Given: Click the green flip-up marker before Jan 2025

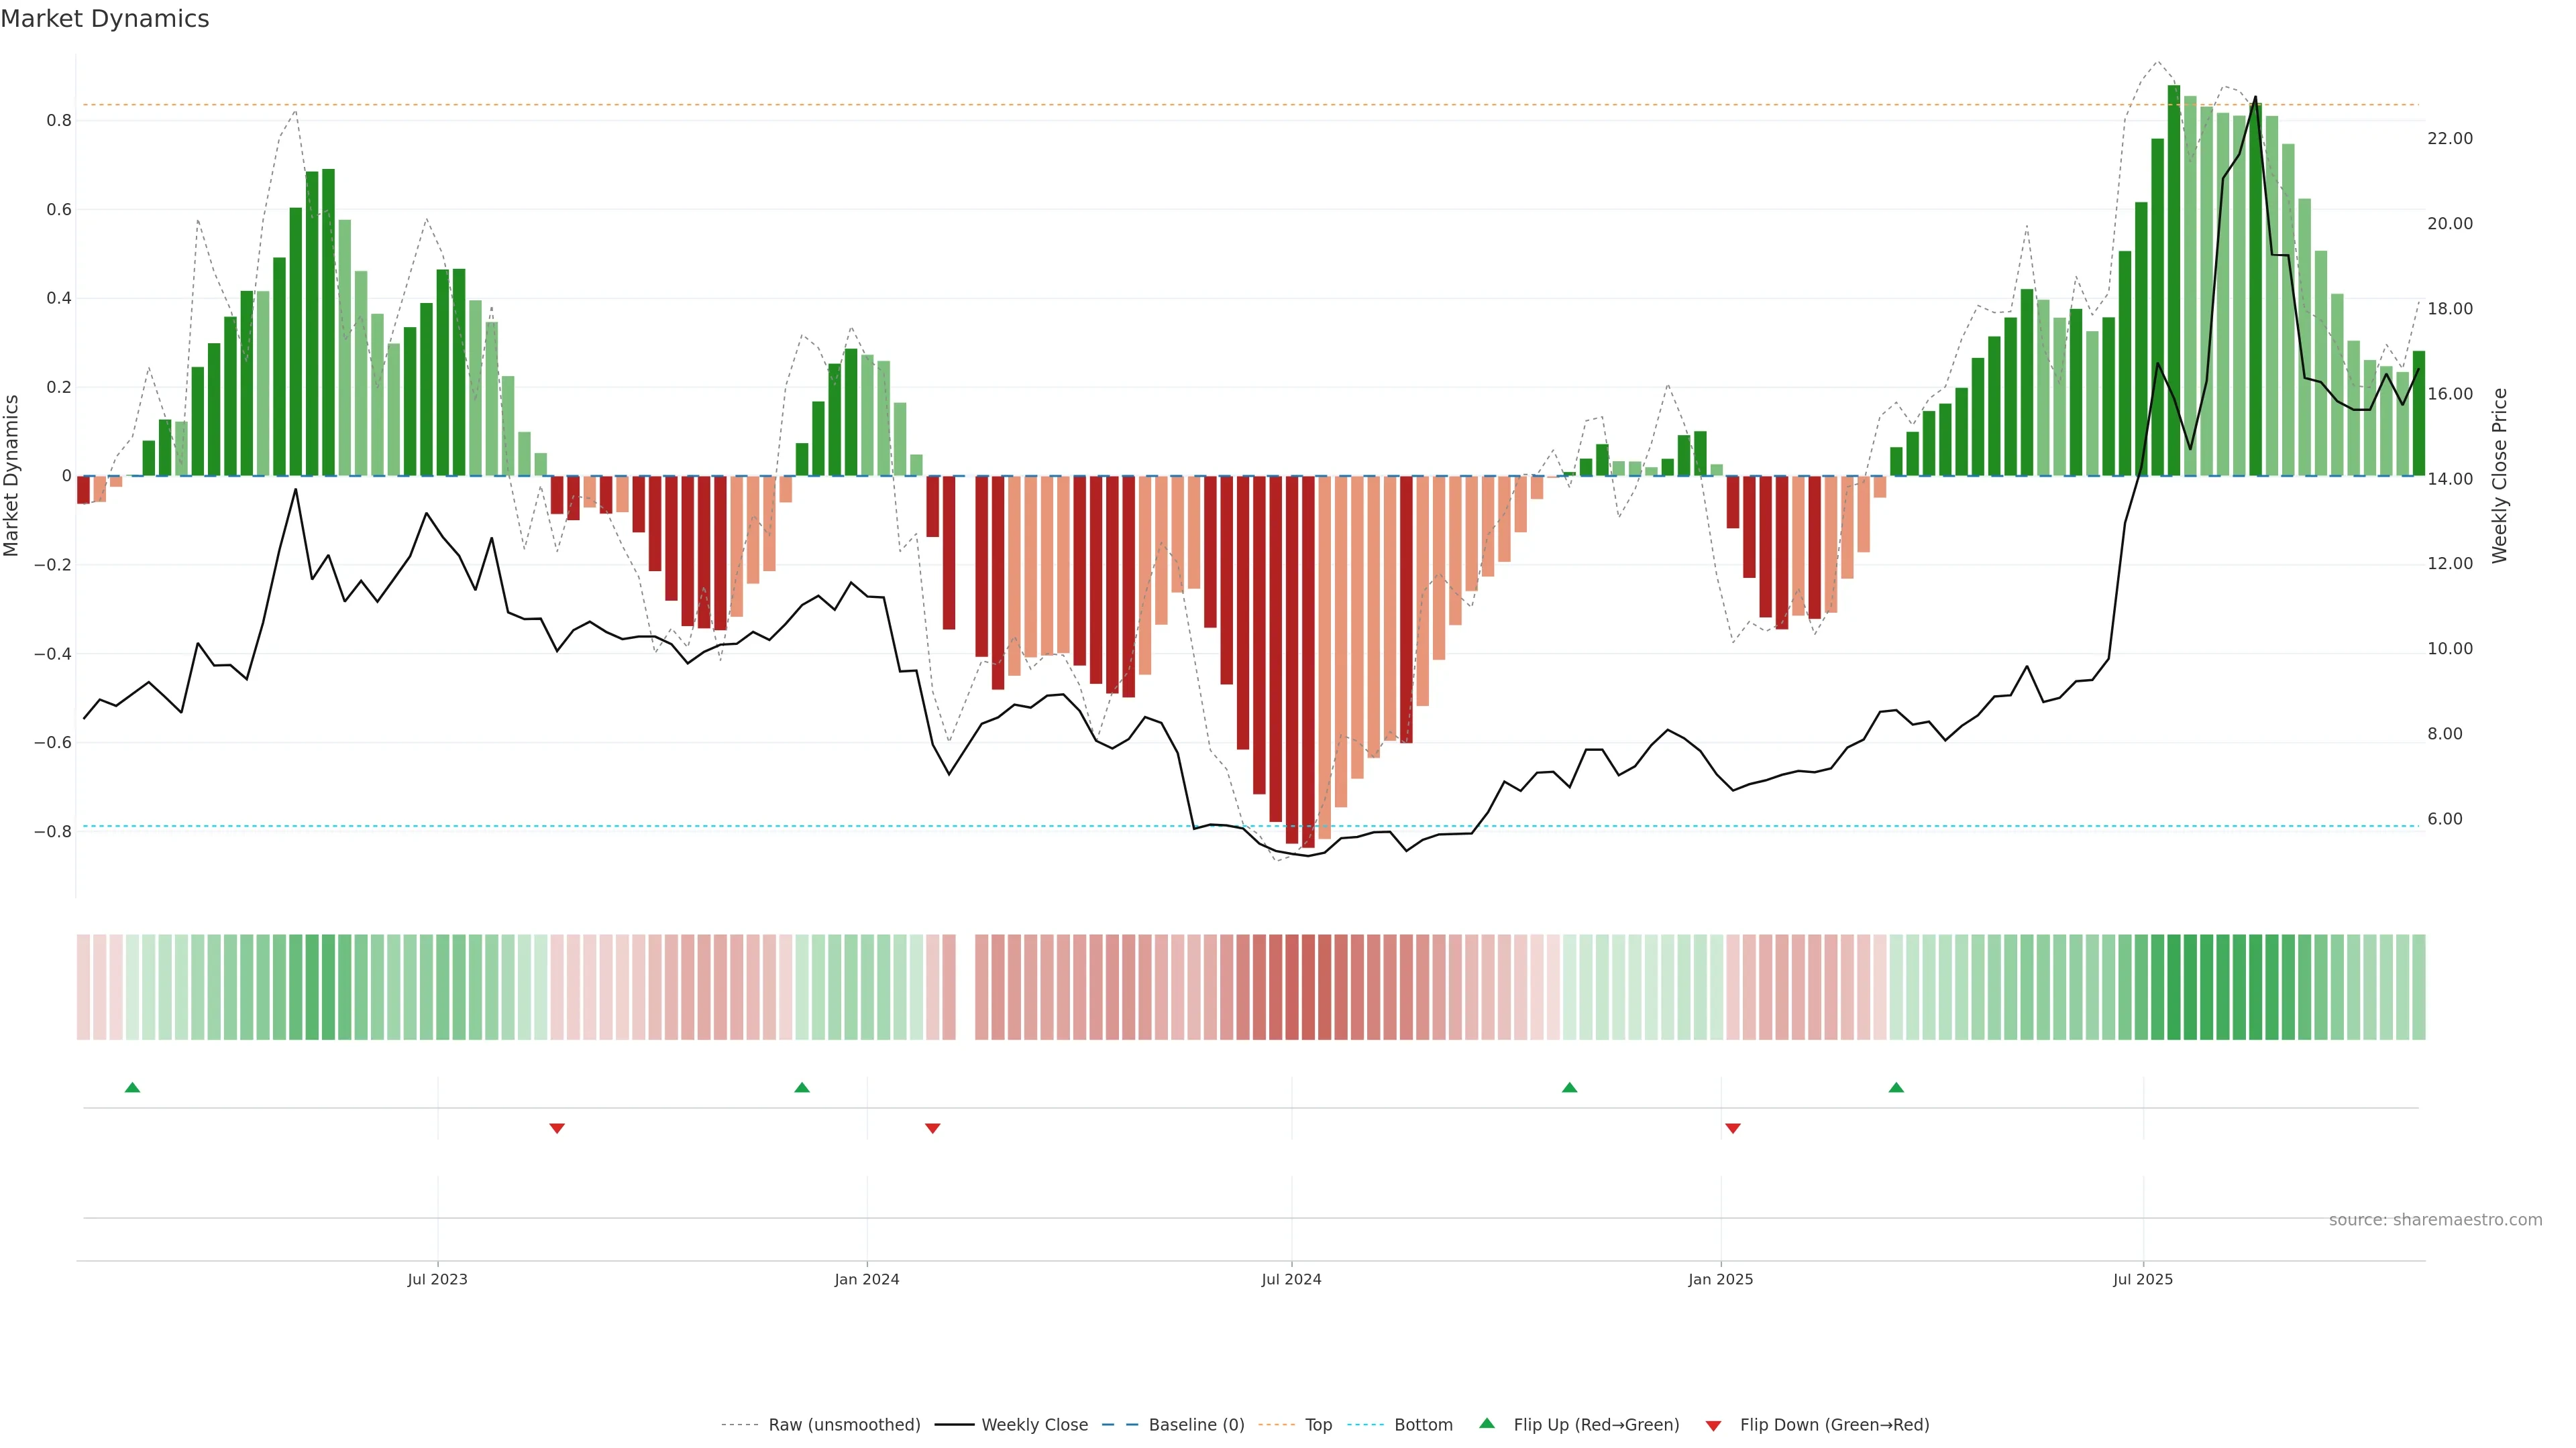Looking at the screenshot, I should point(1569,1087).
